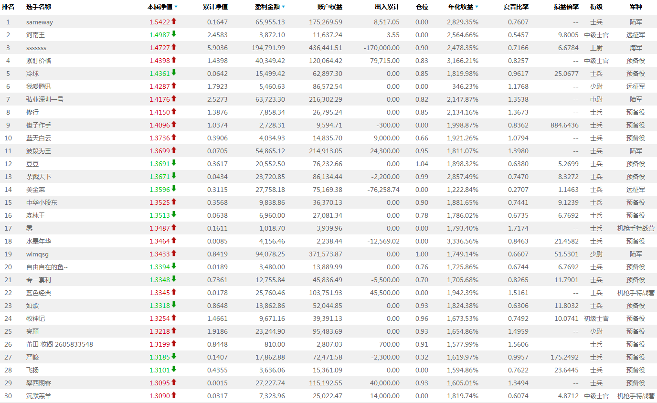Image resolution: width=657 pixels, height=403 pixels.
Task: Open sort arrow next to 年化收益 header
Action: point(477,7)
